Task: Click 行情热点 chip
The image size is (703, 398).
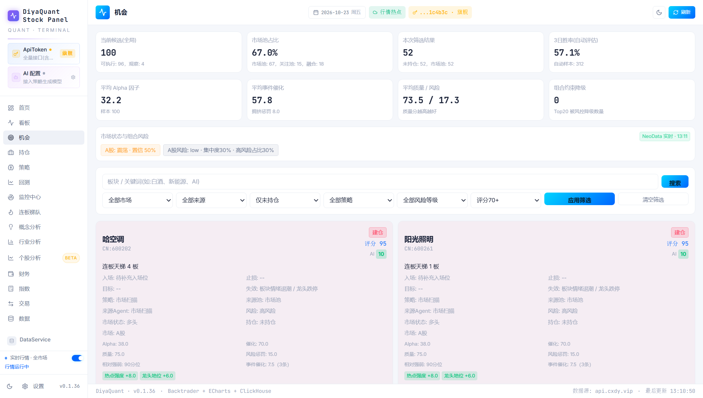Action: [x=387, y=12]
